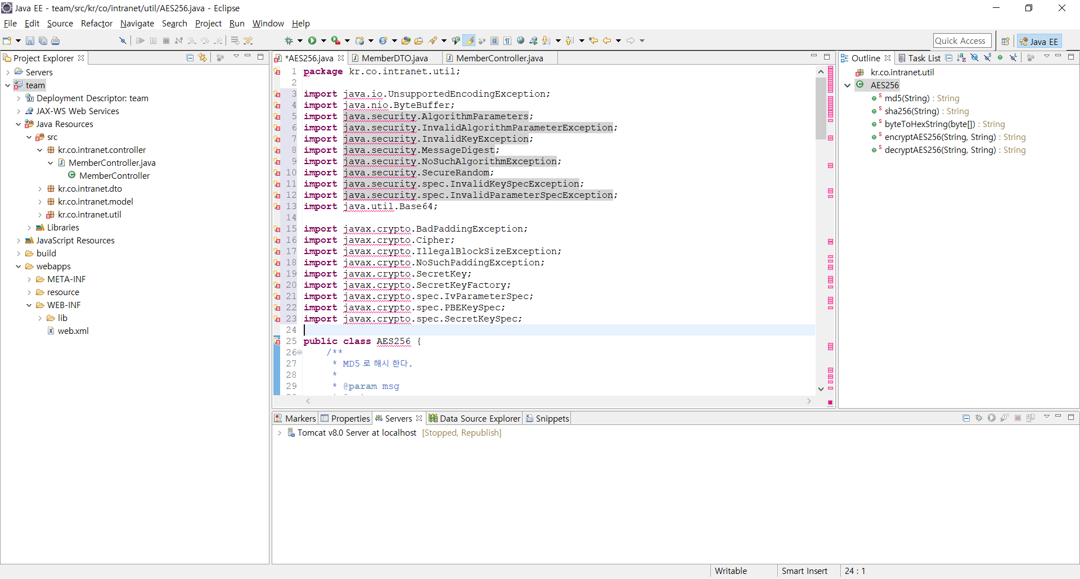Collapse the kr.co.intranet.util node
The height and width of the screenshot is (579, 1080).
39,214
